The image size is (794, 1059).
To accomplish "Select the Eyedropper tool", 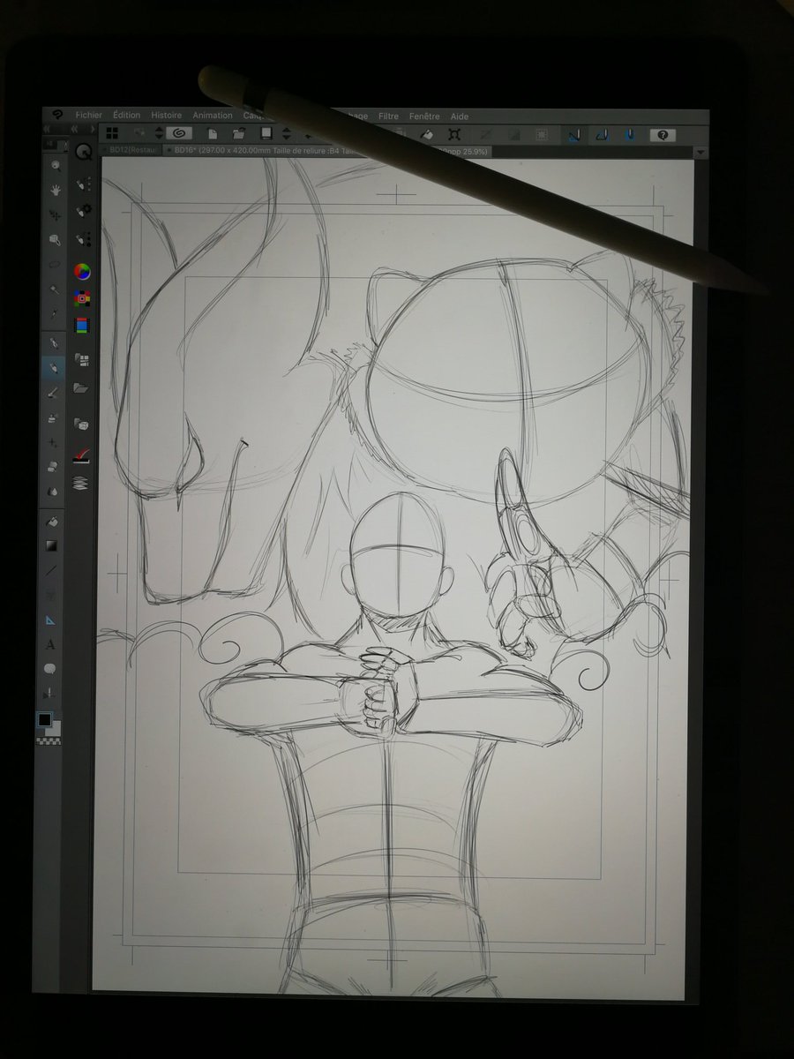I will (56, 314).
